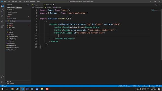
Task: Click Go Live in the status bar
Action: pos(152,86)
